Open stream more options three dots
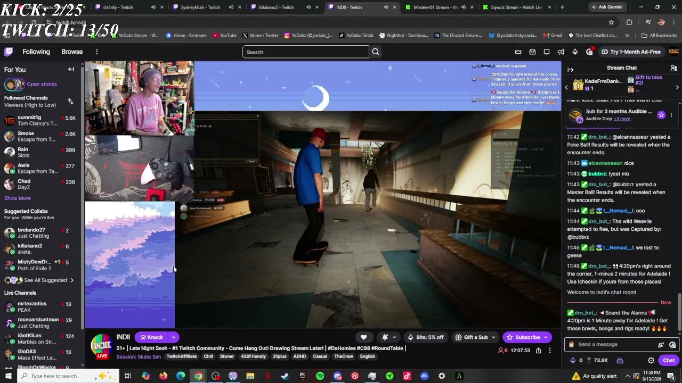 coord(549,351)
